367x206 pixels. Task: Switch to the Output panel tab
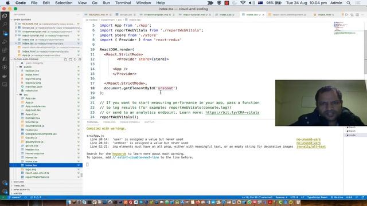point(149,122)
